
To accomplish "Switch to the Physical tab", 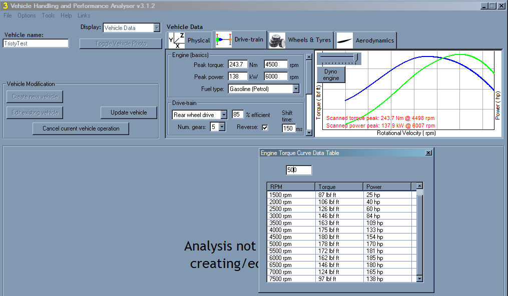I will click(x=189, y=40).
